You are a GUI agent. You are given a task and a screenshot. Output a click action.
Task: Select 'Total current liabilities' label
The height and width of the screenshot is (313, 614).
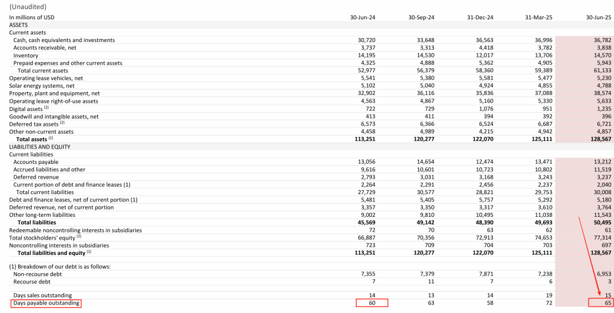(x=45, y=192)
